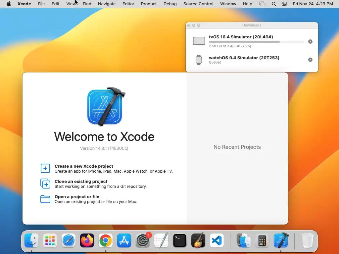
Task: Open TextEdit from the Dock
Action: coord(161,240)
